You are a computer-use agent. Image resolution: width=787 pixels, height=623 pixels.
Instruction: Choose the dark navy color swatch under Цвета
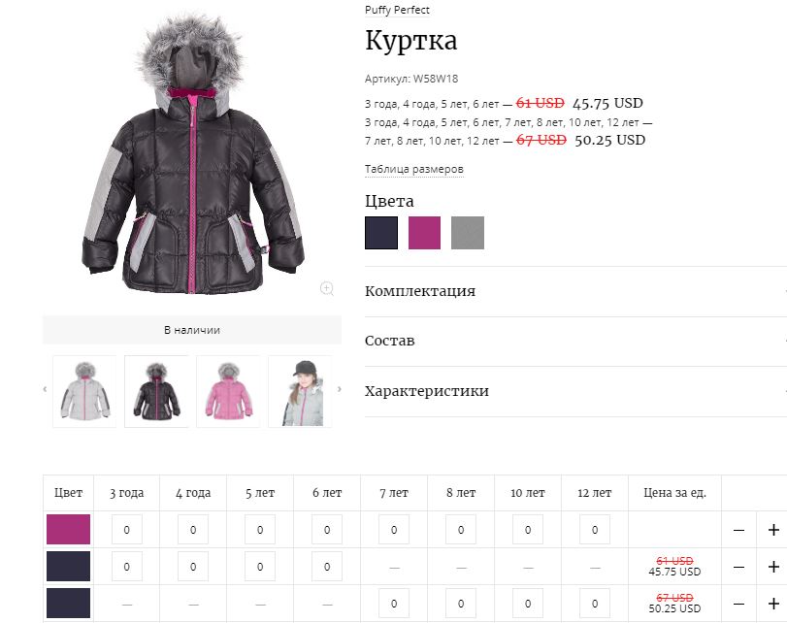click(x=381, y=233)
